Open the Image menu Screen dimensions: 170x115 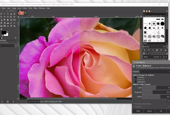[x=14, y=8]
